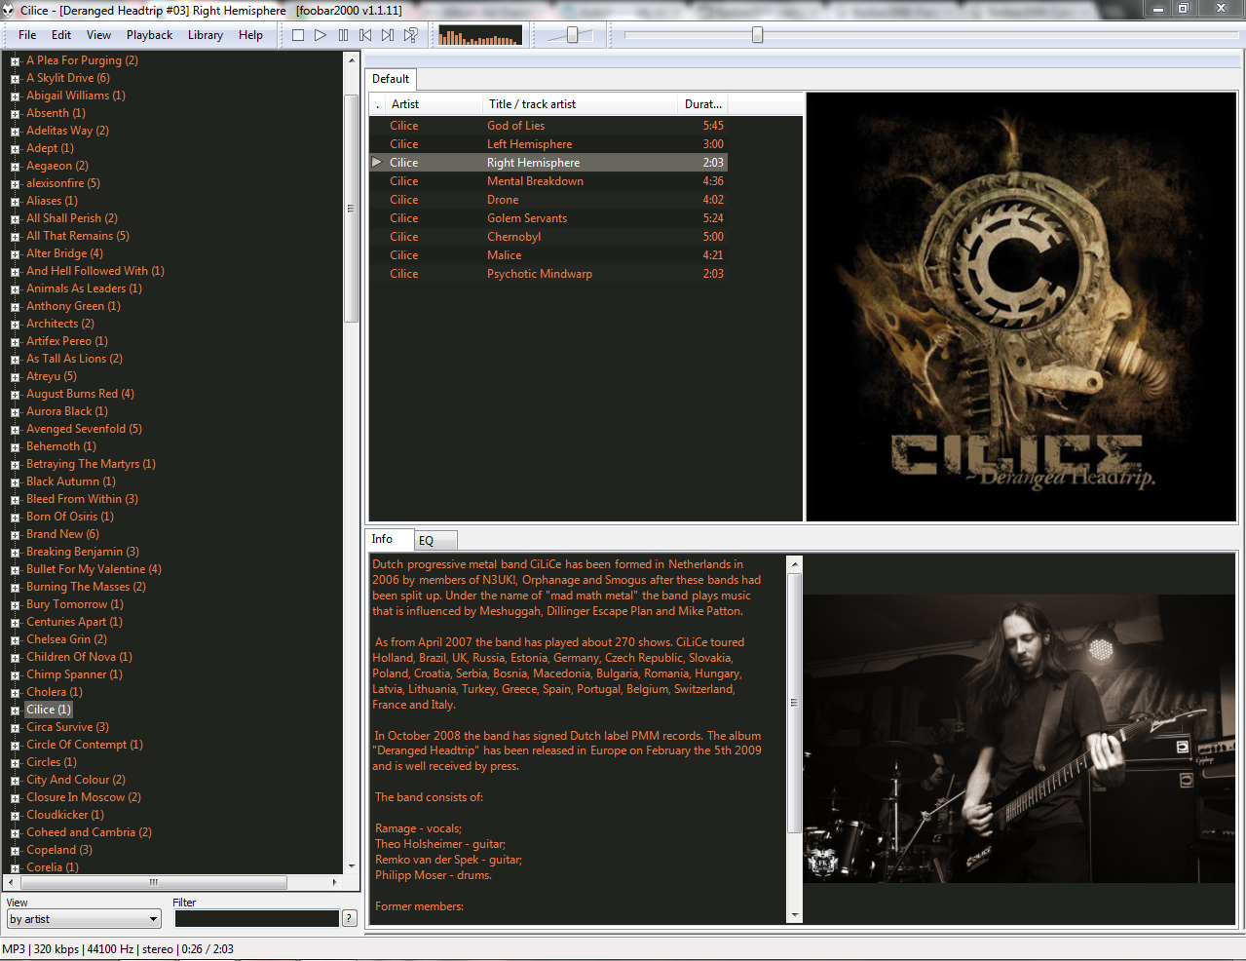Click the Filter text field

click(257, 918)
